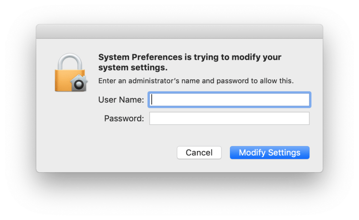Image resolution: width=359 pixels, height=220 pixels.
Task: Click the "User Name:" label
Action: 121,100
